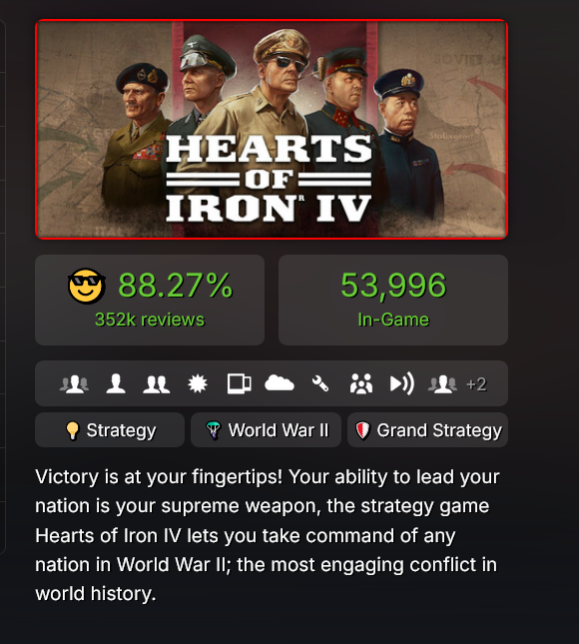Click the multi-player icon beside single-player icon

74,384
